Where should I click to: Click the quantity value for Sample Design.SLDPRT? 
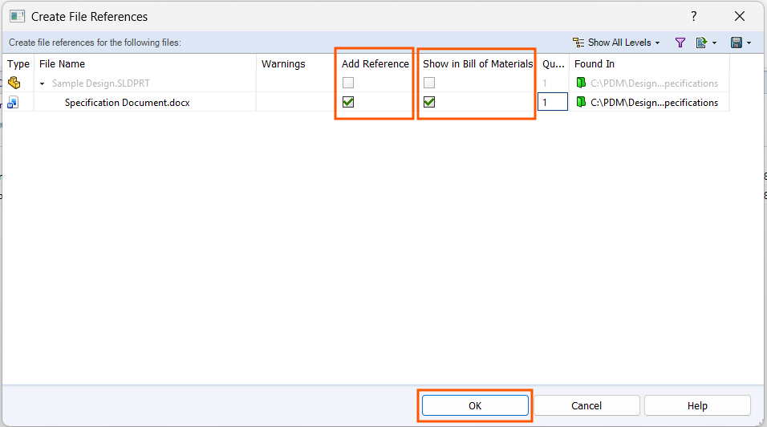pyautogui.click(x=545, y=83)
